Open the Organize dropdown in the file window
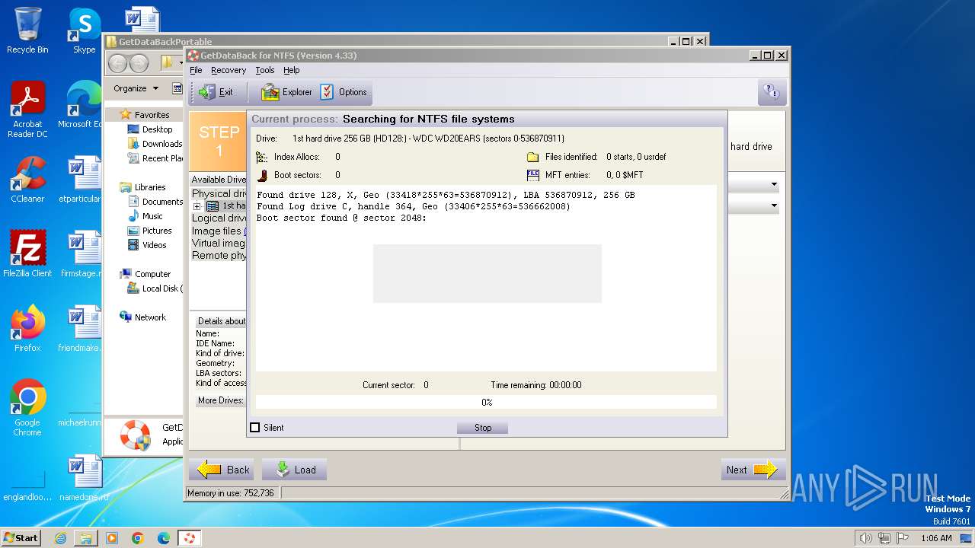Image resolution: width=975 pixels, height=548 pixels. [x=136, y=88]
